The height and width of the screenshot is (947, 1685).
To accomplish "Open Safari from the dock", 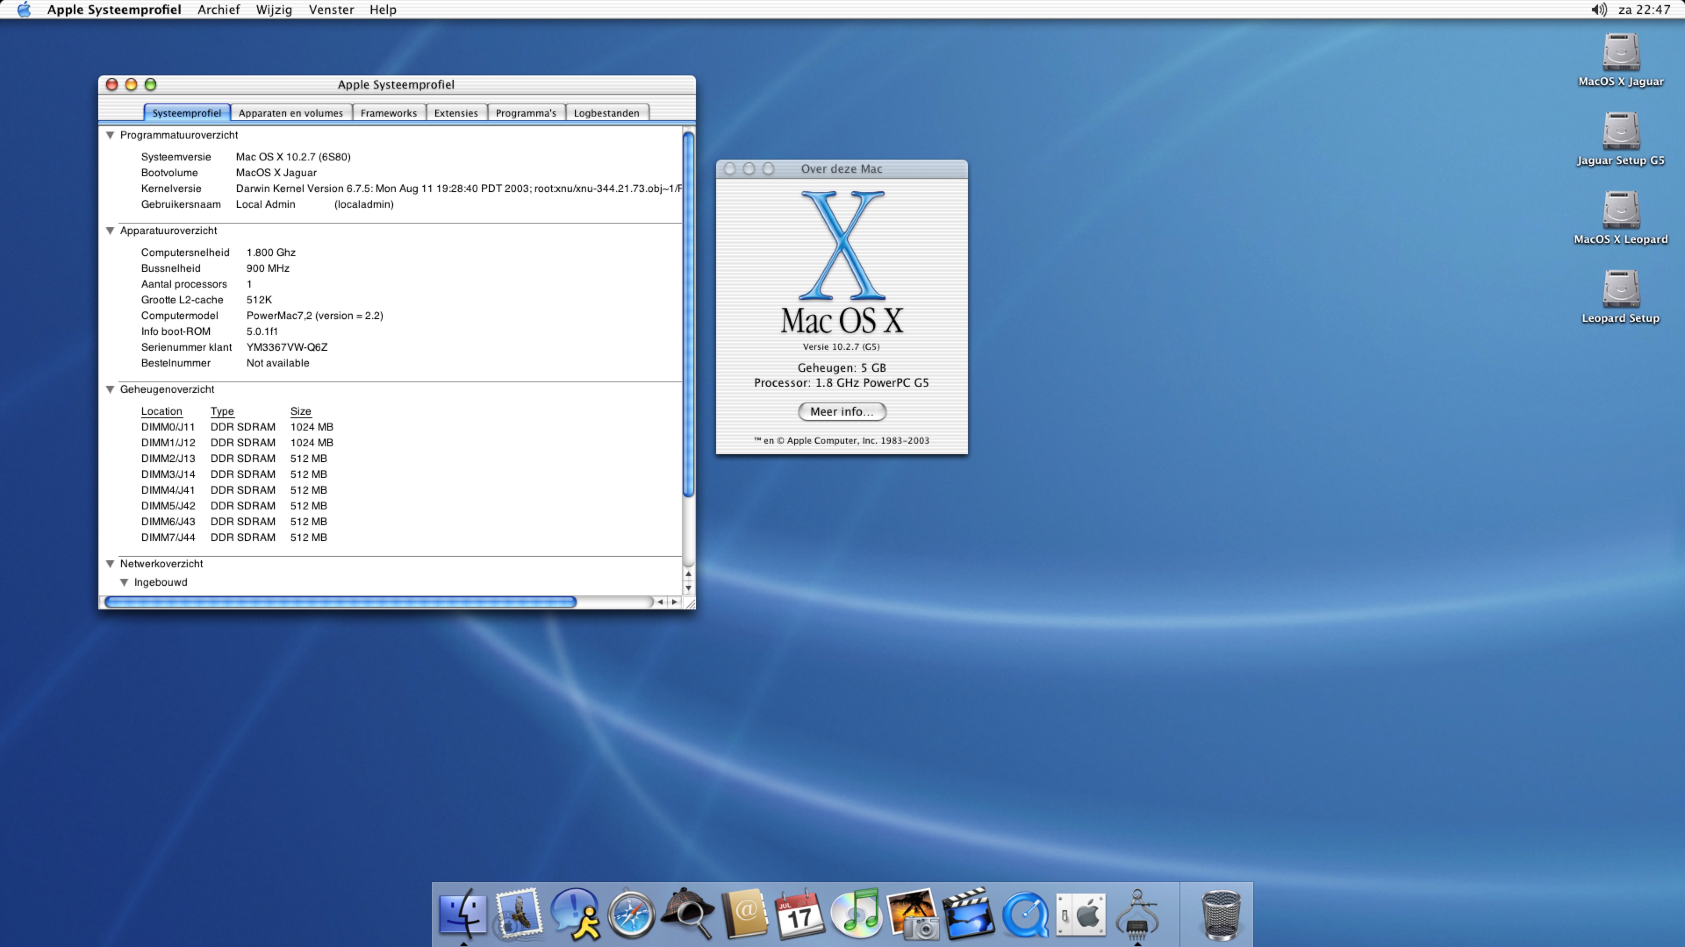I will point(631,914).
